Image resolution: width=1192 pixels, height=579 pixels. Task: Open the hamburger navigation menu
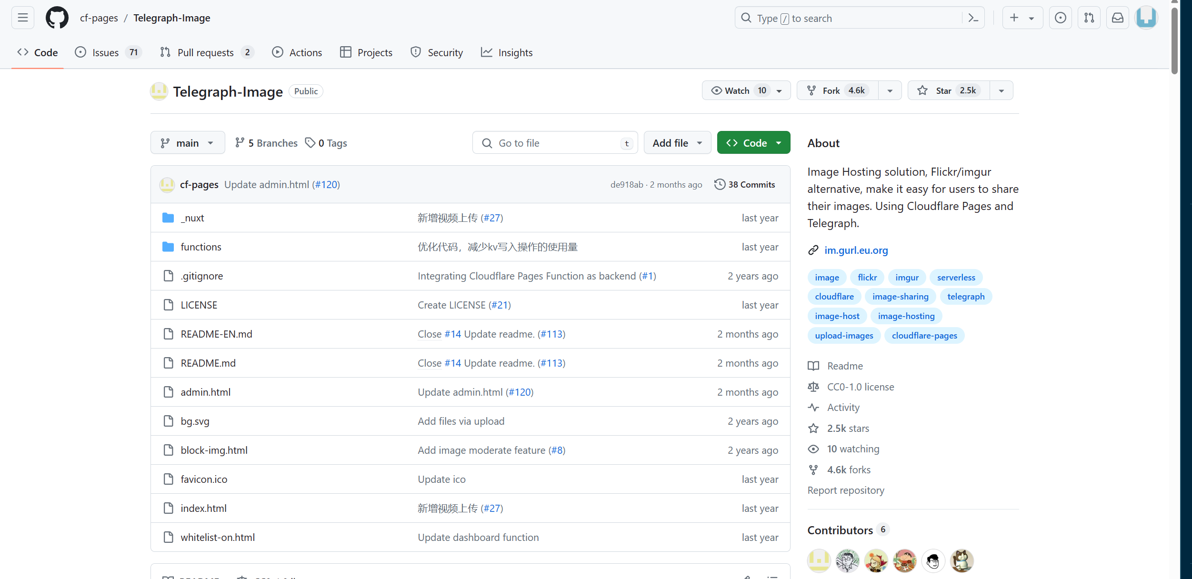pyautogui.click(x=22, y=18)
